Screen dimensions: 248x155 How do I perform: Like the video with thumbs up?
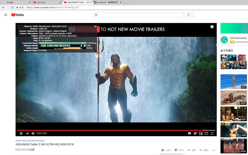(163, 150)
